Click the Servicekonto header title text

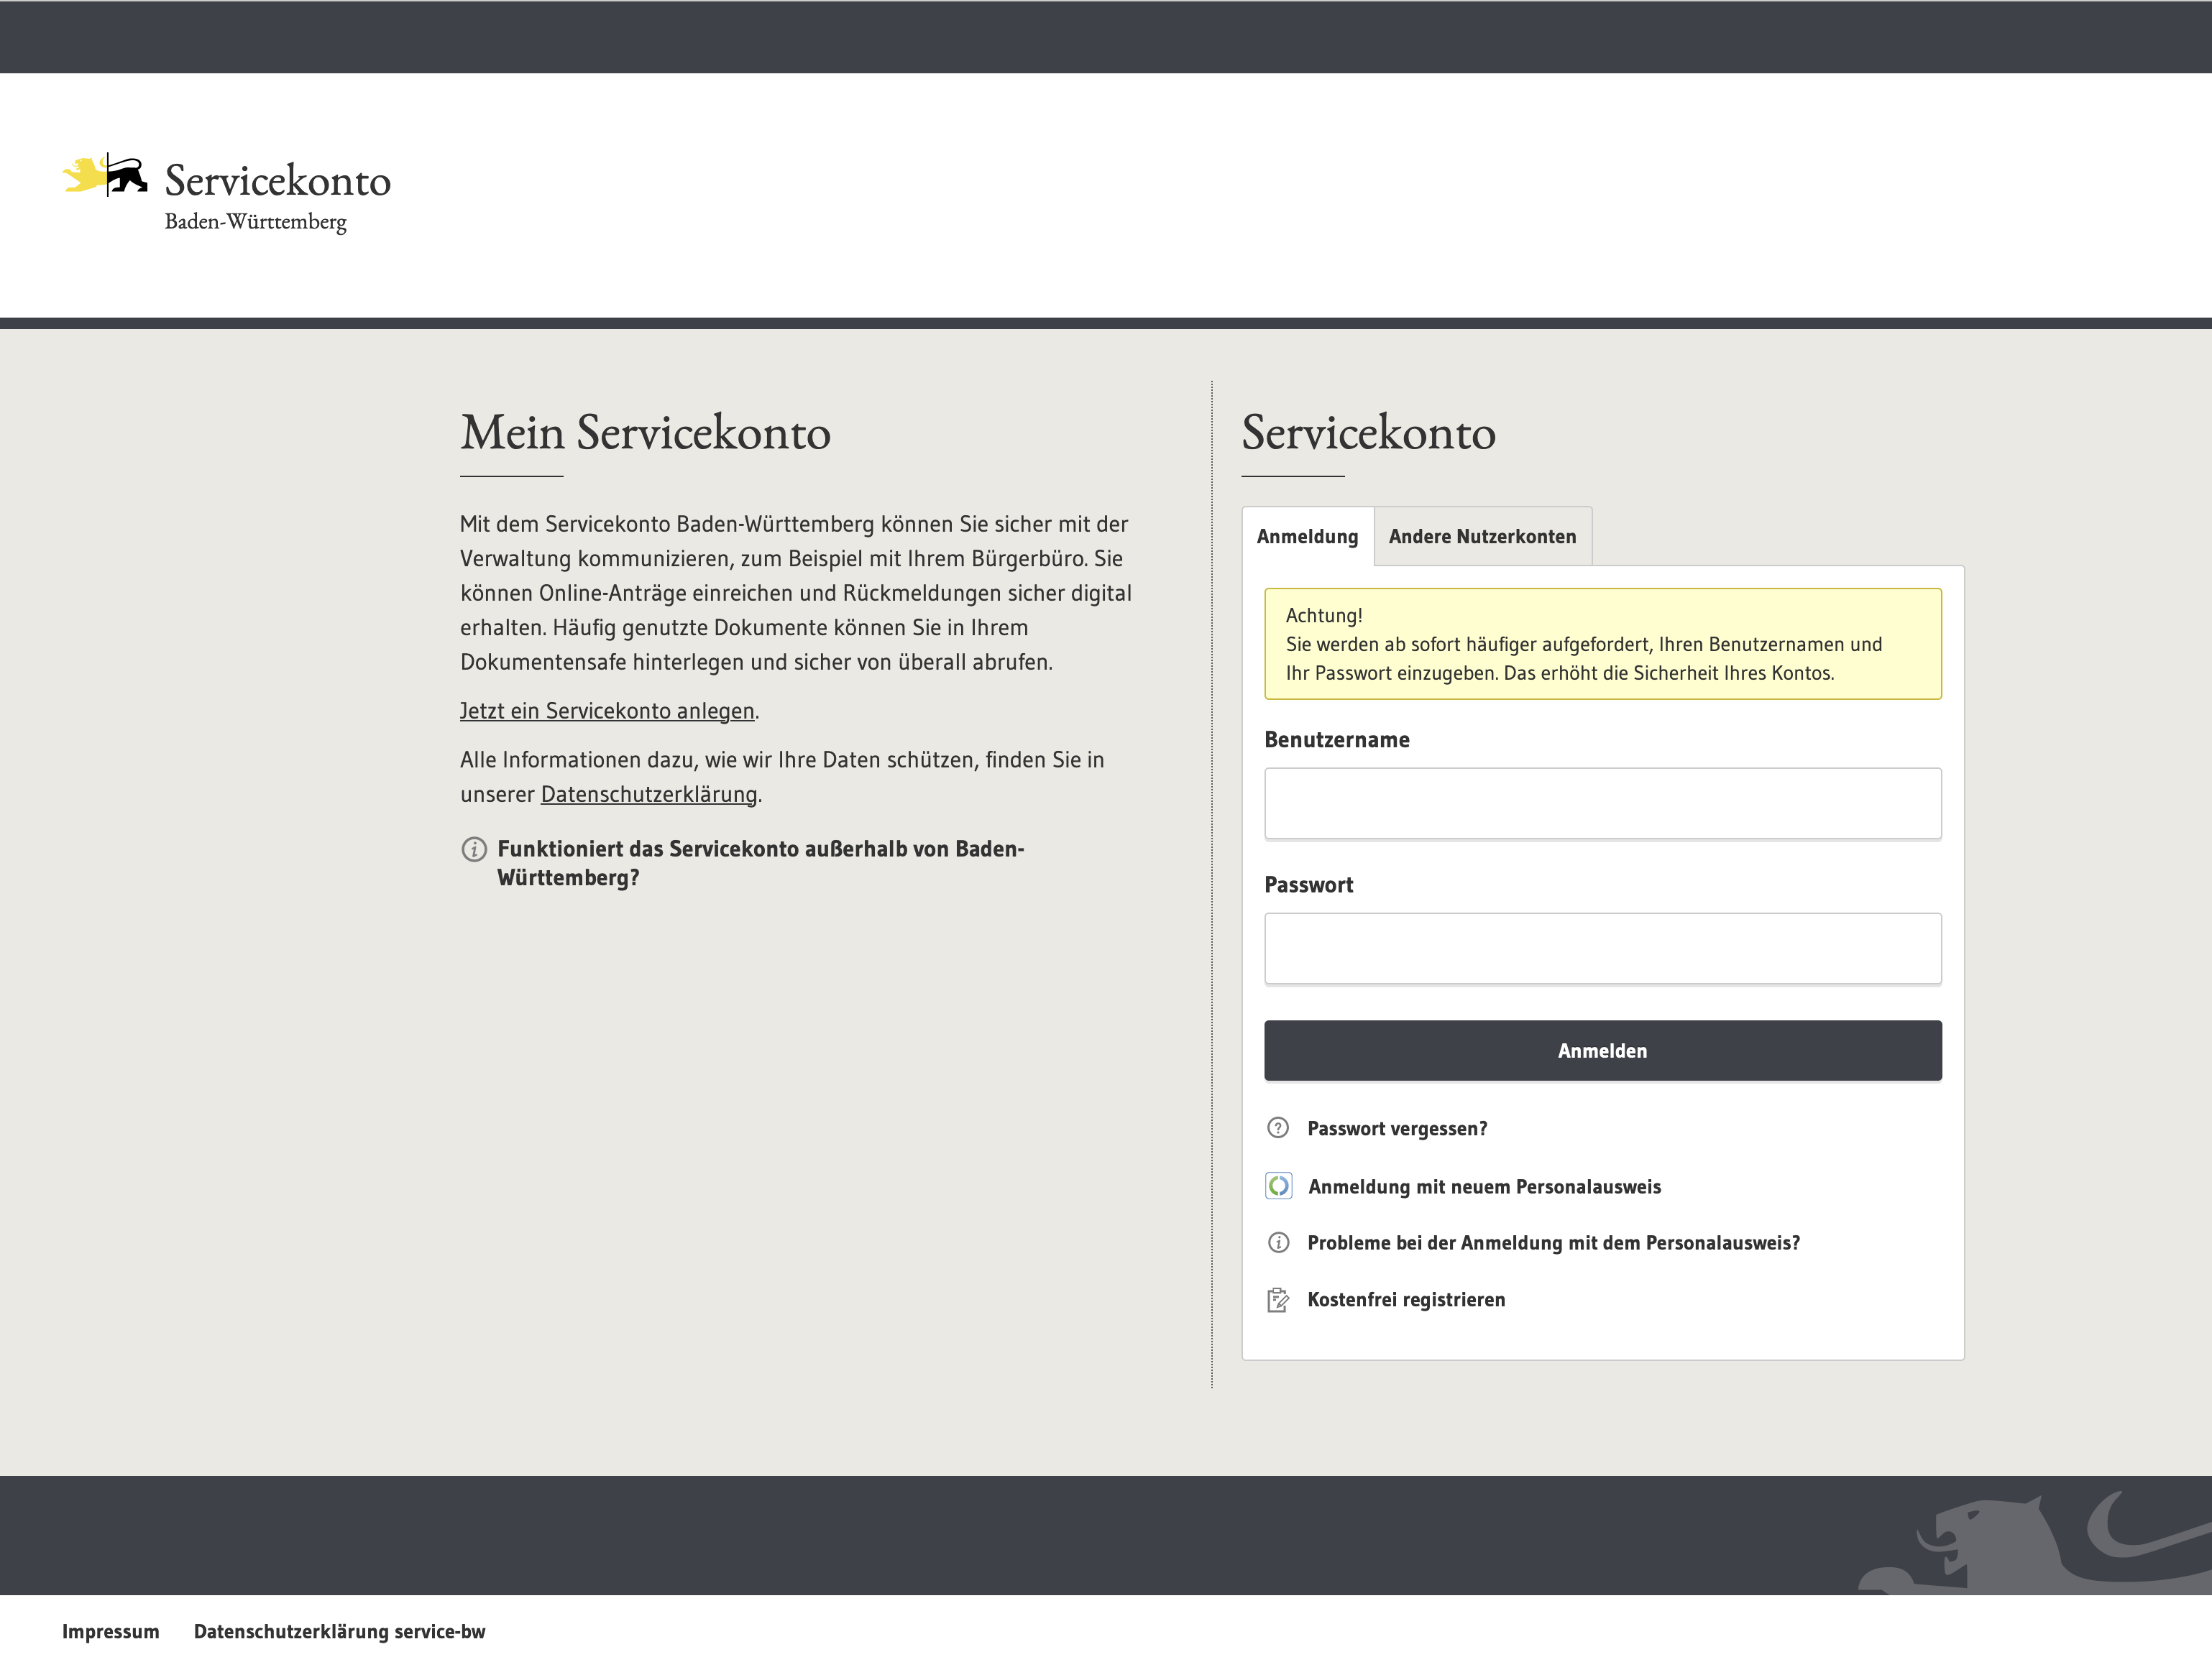[278, 181]
